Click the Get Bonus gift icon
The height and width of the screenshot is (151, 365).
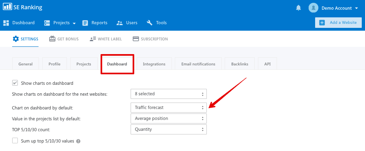tap(52, 39)
